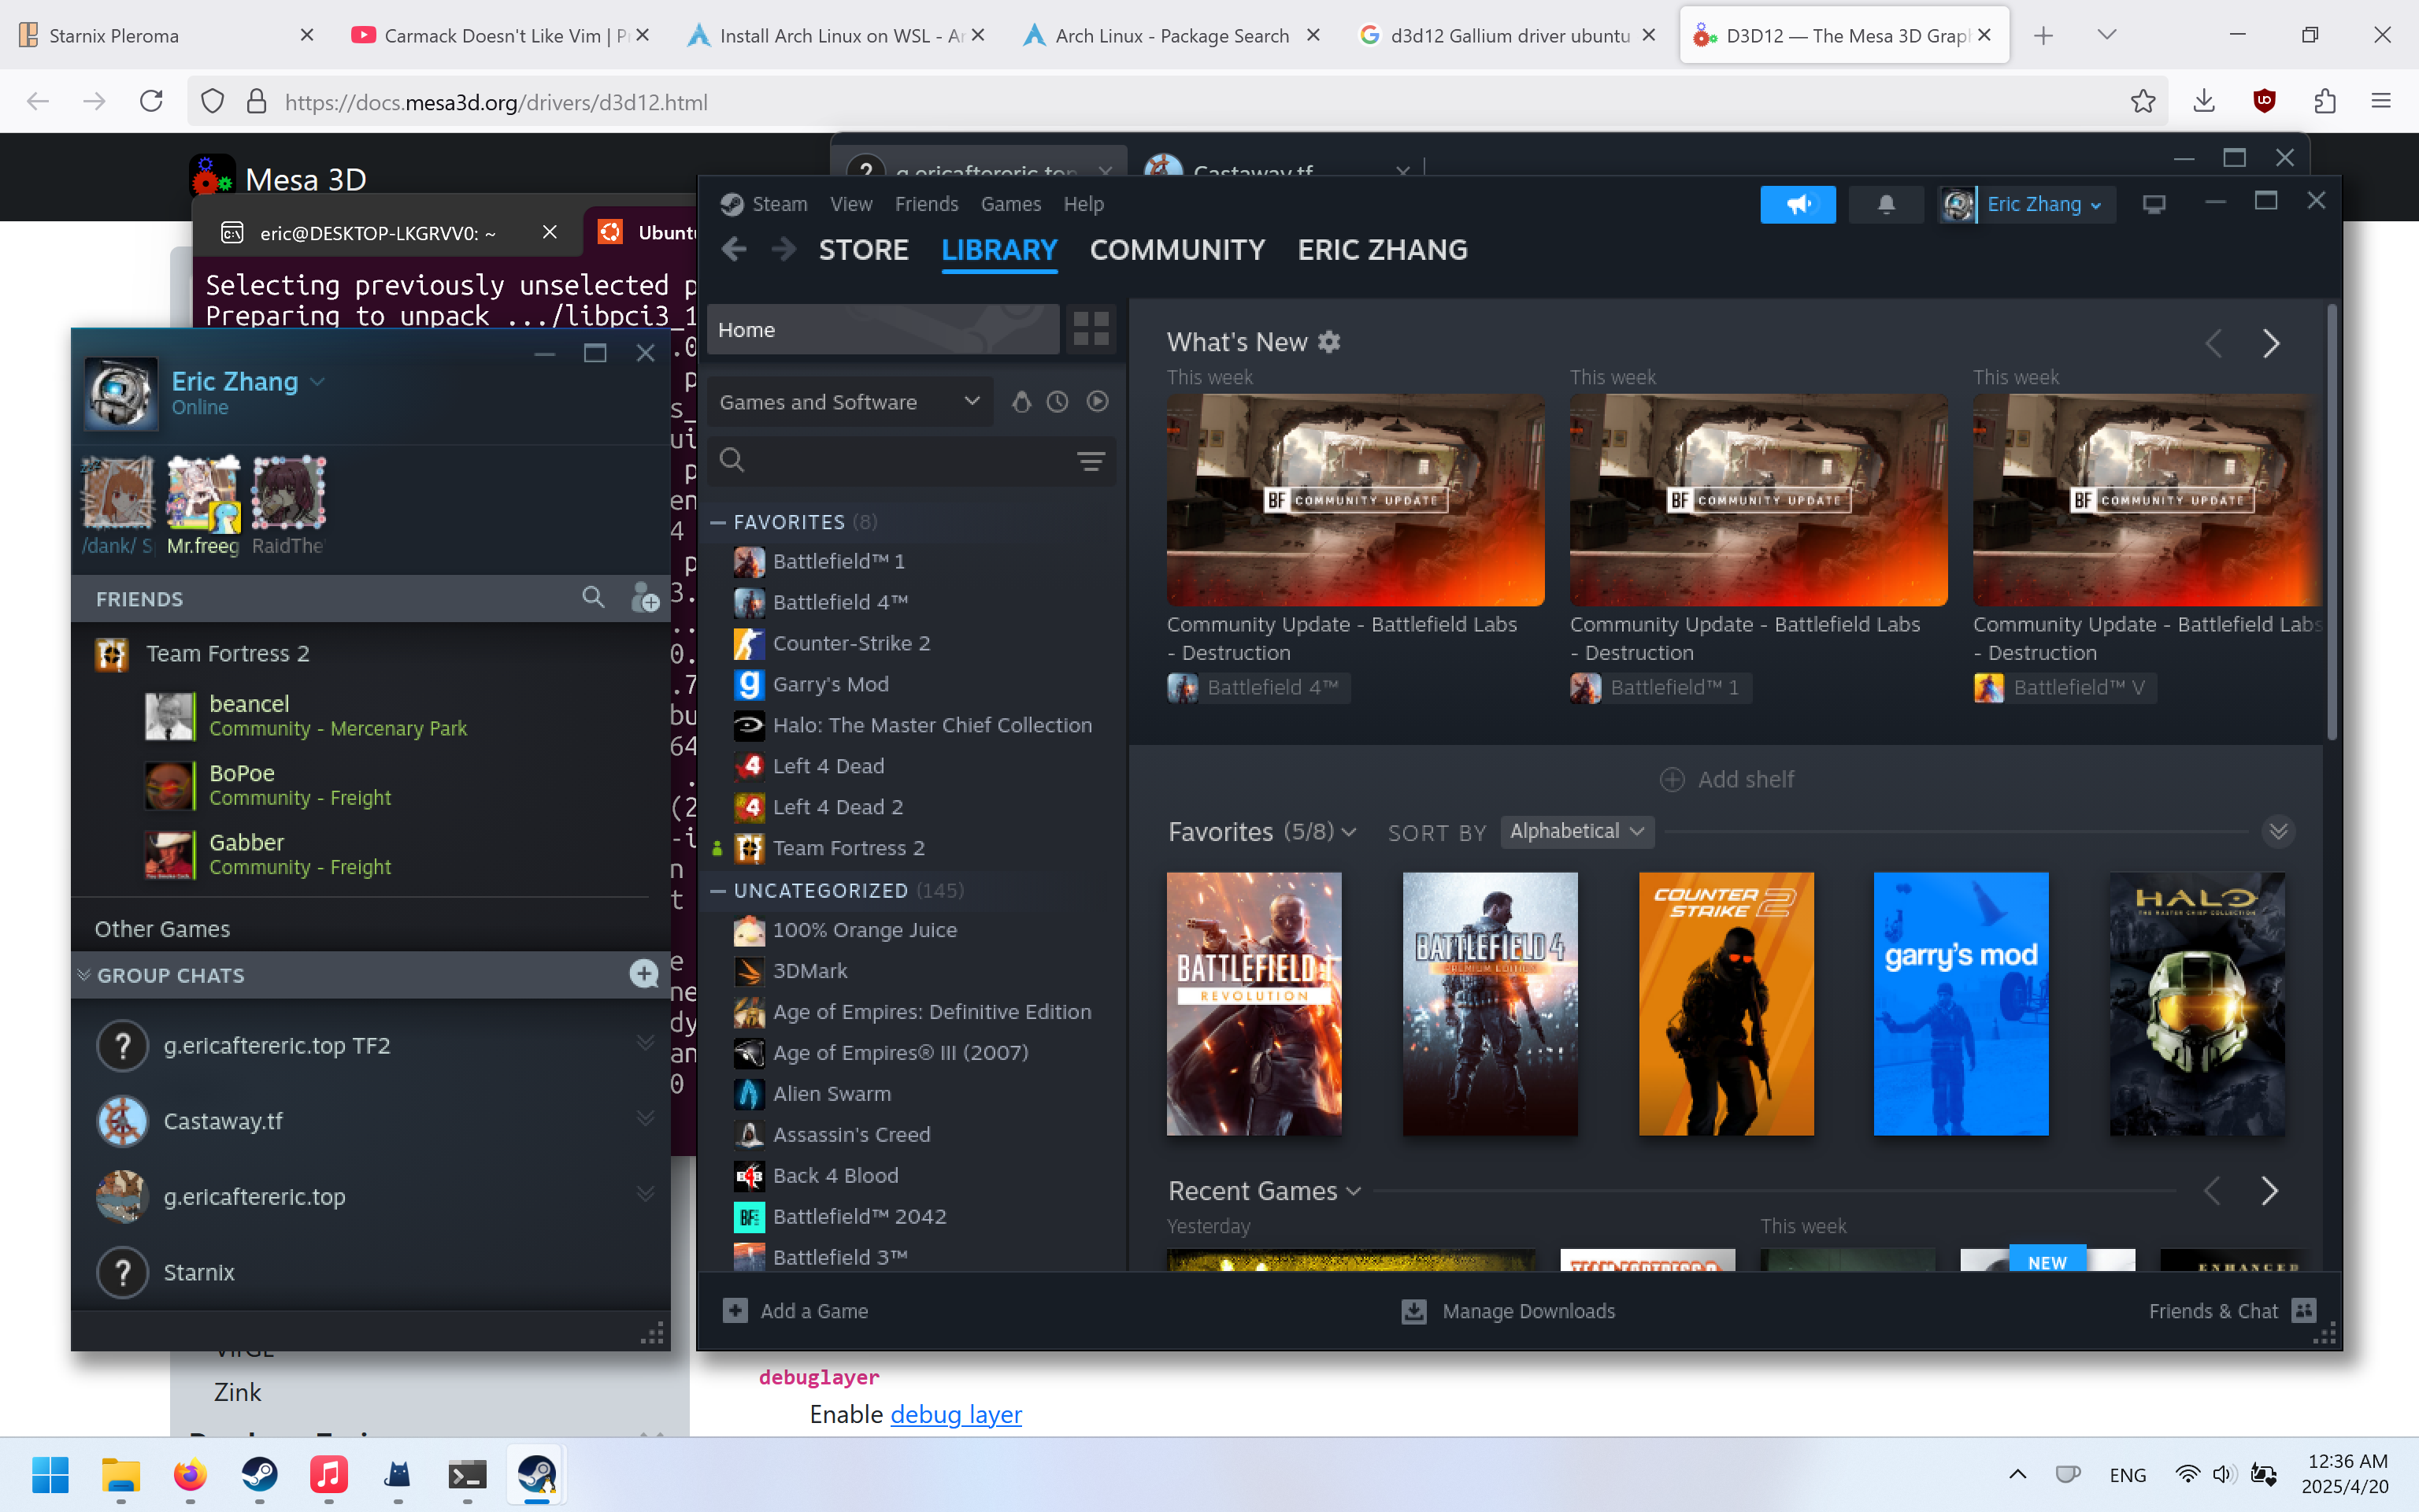
Task: Collapse Favorites shelf double-chevron icon
Action: tap(2278, 831)
